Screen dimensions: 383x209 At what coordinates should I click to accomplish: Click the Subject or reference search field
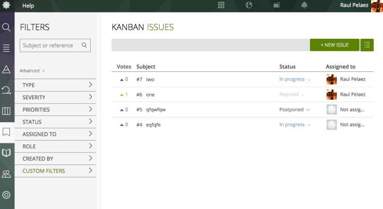[50, 46]
